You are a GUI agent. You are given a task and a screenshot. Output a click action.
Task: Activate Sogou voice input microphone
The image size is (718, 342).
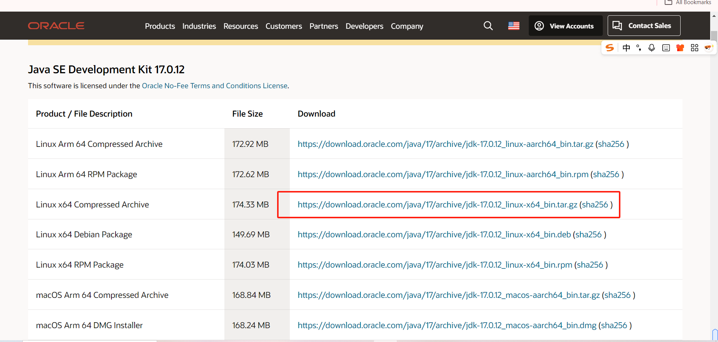(x=652, y=47)
